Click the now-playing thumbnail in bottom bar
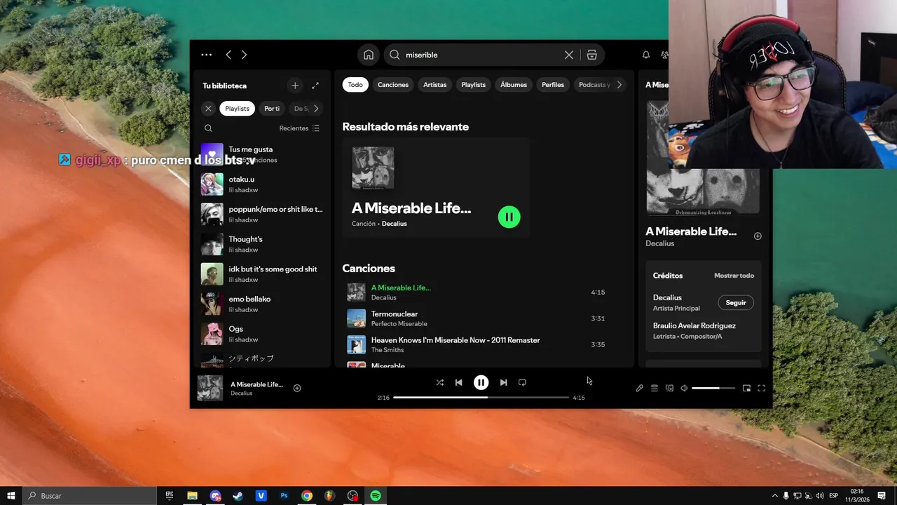The image size is (897, 505). [210, 388]
